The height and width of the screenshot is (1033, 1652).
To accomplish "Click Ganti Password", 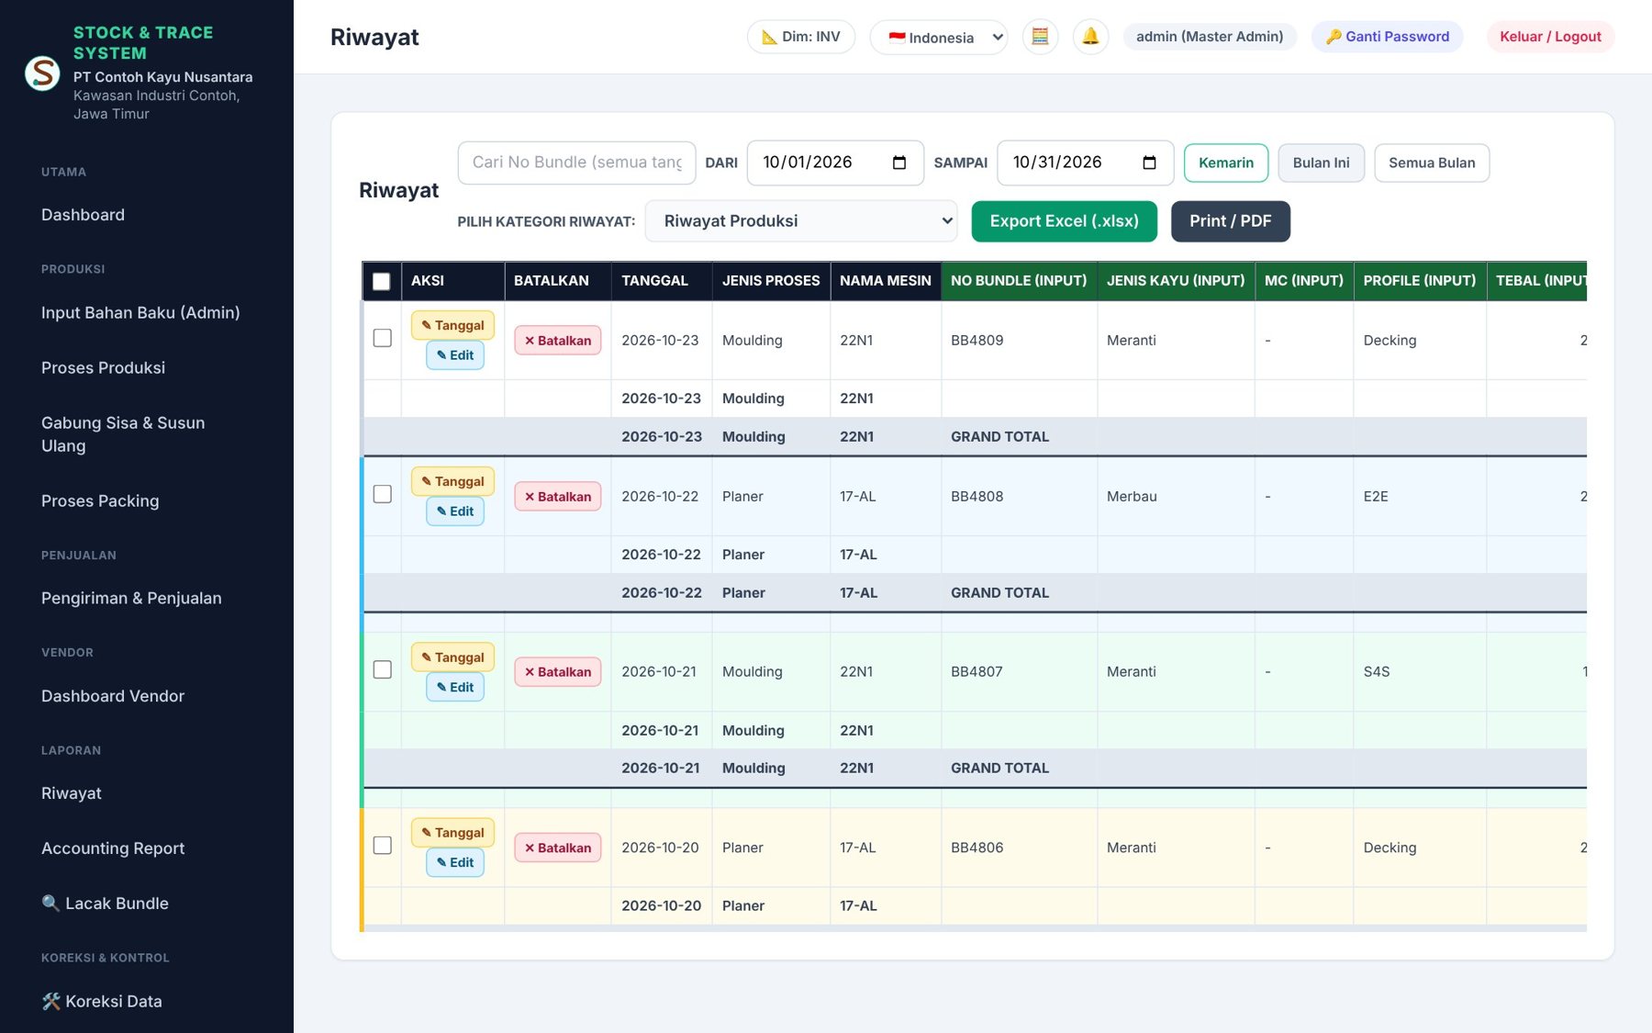I will [x=1388, y=37].
